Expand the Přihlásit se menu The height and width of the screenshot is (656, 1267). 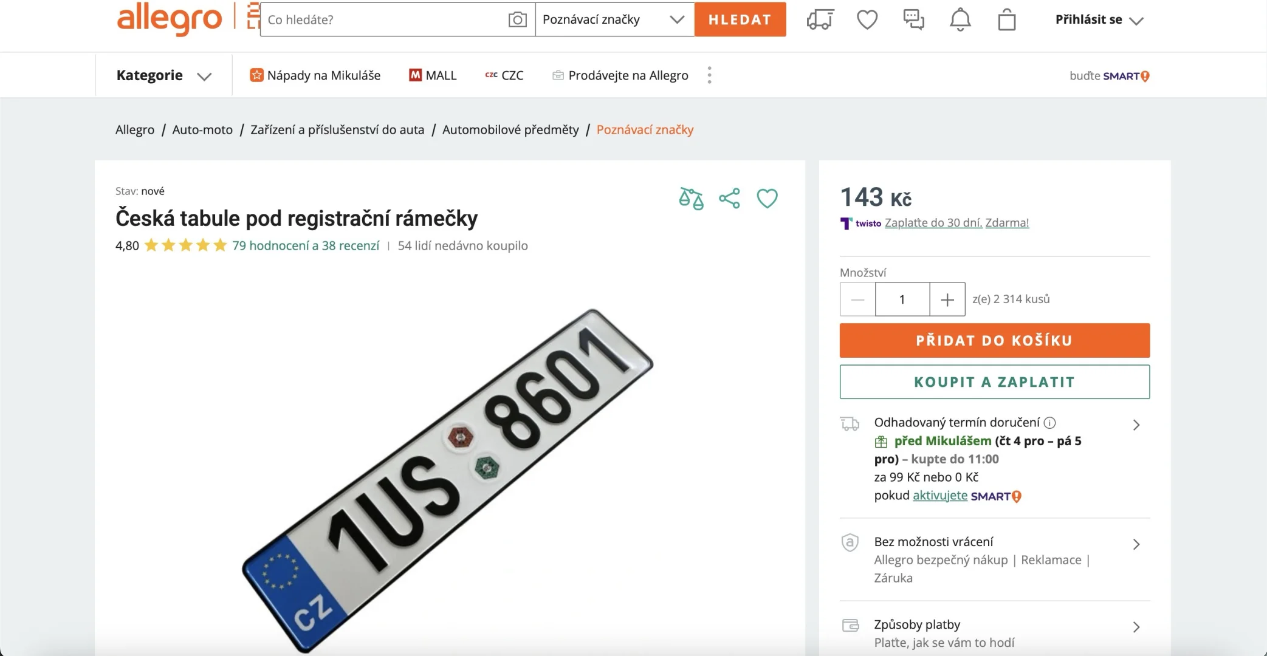click(1099, 19)
